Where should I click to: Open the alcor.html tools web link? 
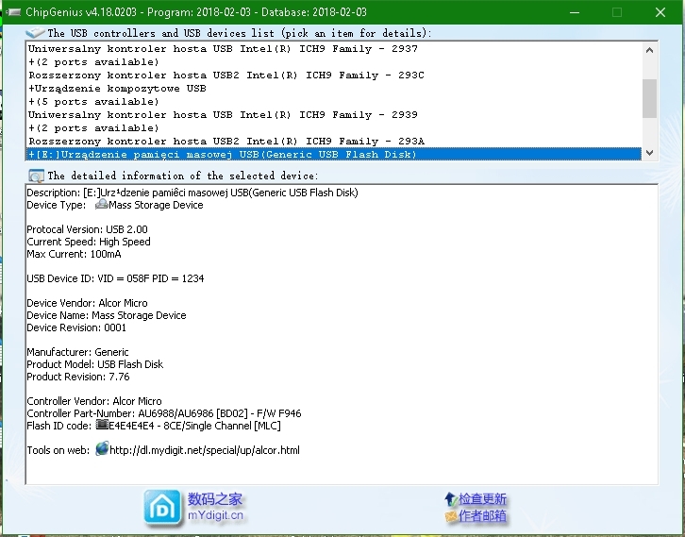[205, 450]
